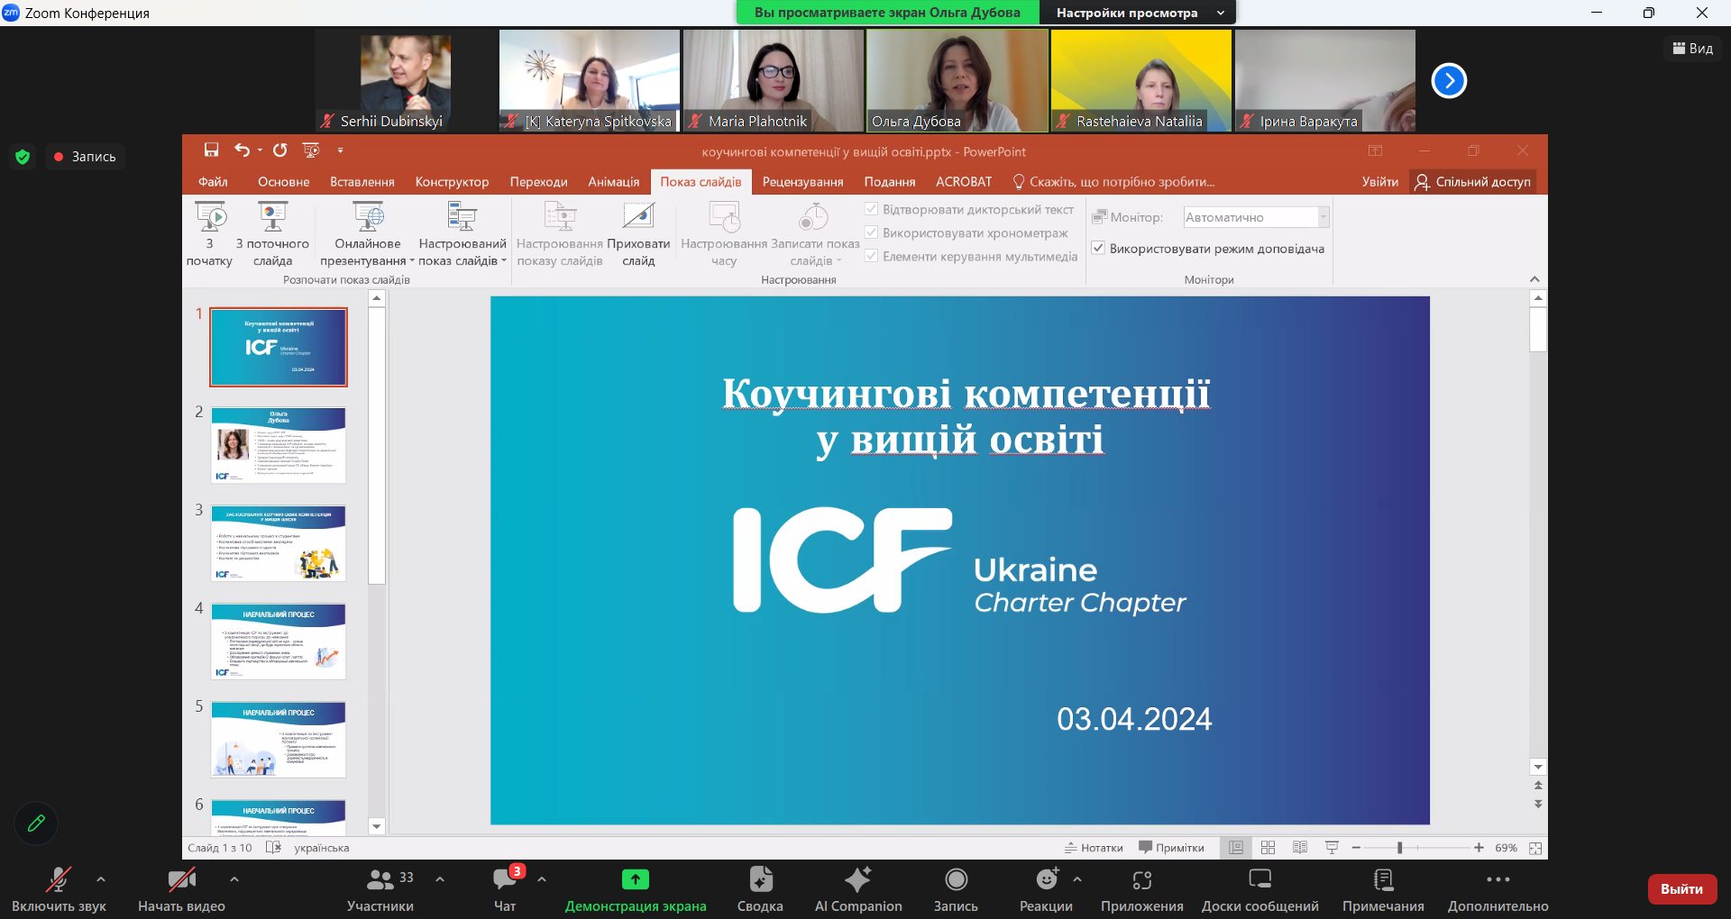Start show from current slide icon
Screen dimensions: 1731x919
272,234
